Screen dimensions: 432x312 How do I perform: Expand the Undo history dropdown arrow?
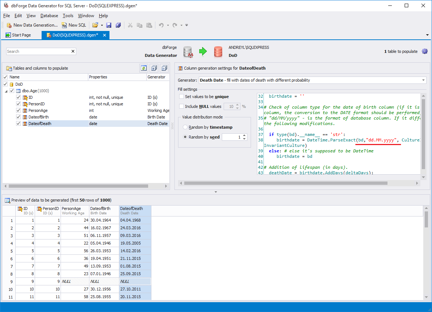coord(168,25)
